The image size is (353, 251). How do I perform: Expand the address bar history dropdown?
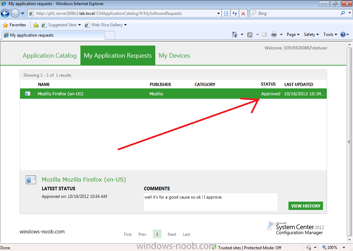pyautogui.click(x=218, y=13)
